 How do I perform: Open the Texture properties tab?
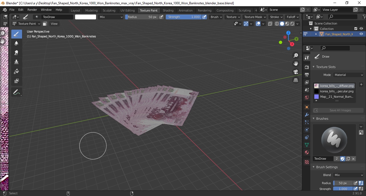pos(307,162)
